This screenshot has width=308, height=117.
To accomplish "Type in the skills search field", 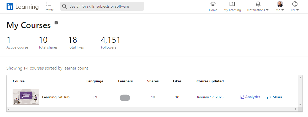I will pyautogui.click(x=105, y=6).
